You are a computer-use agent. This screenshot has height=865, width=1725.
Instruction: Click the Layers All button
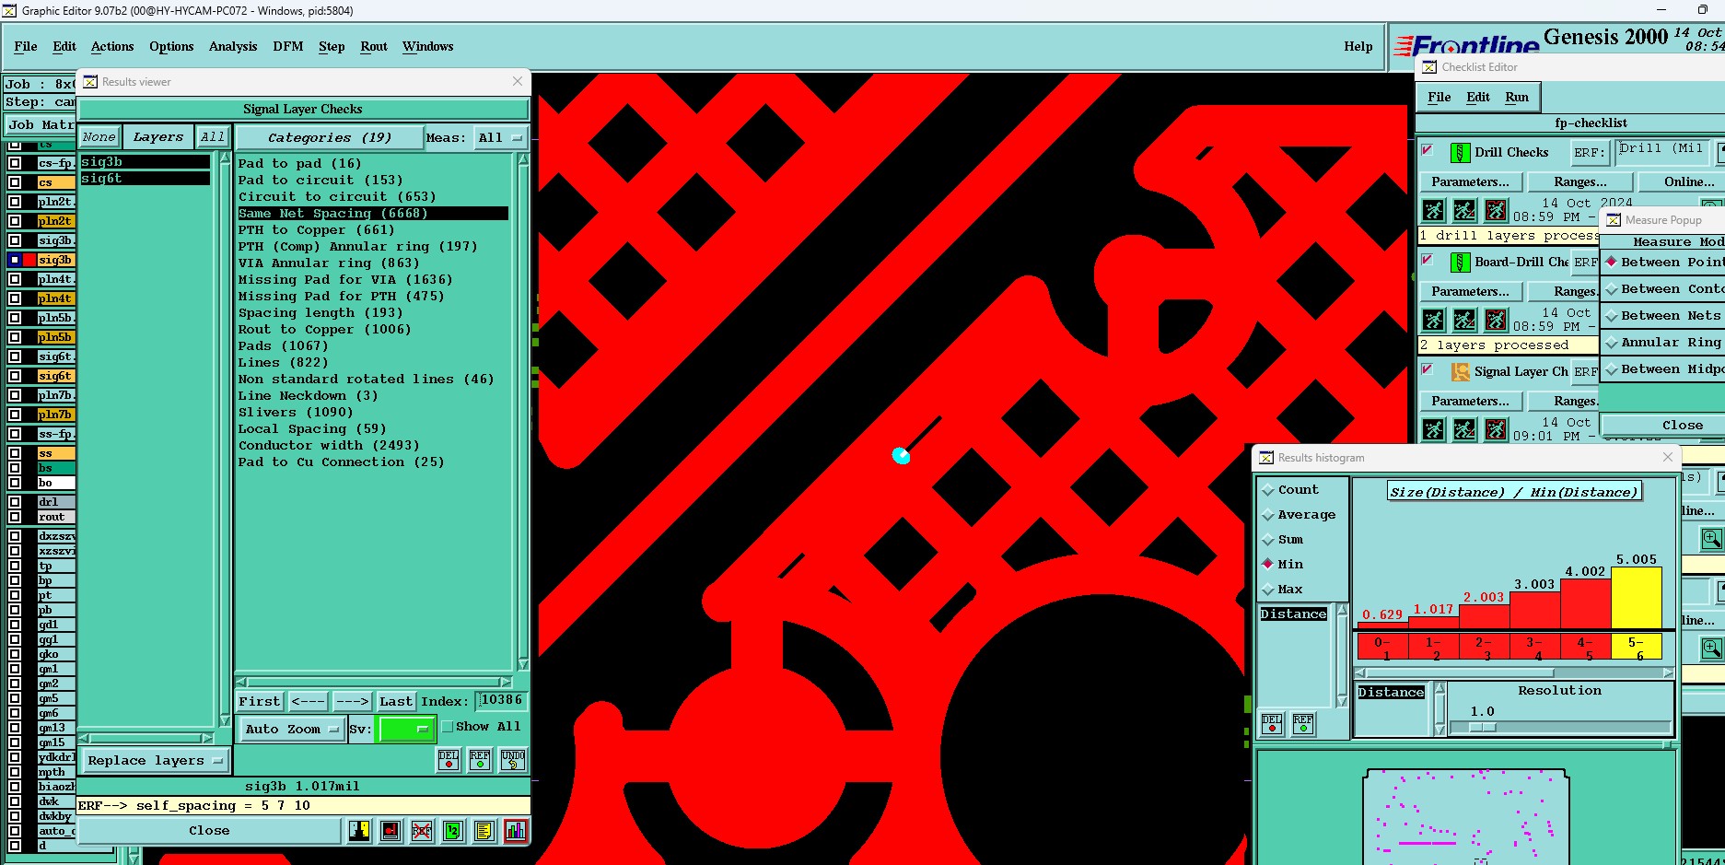click(213, 137)
